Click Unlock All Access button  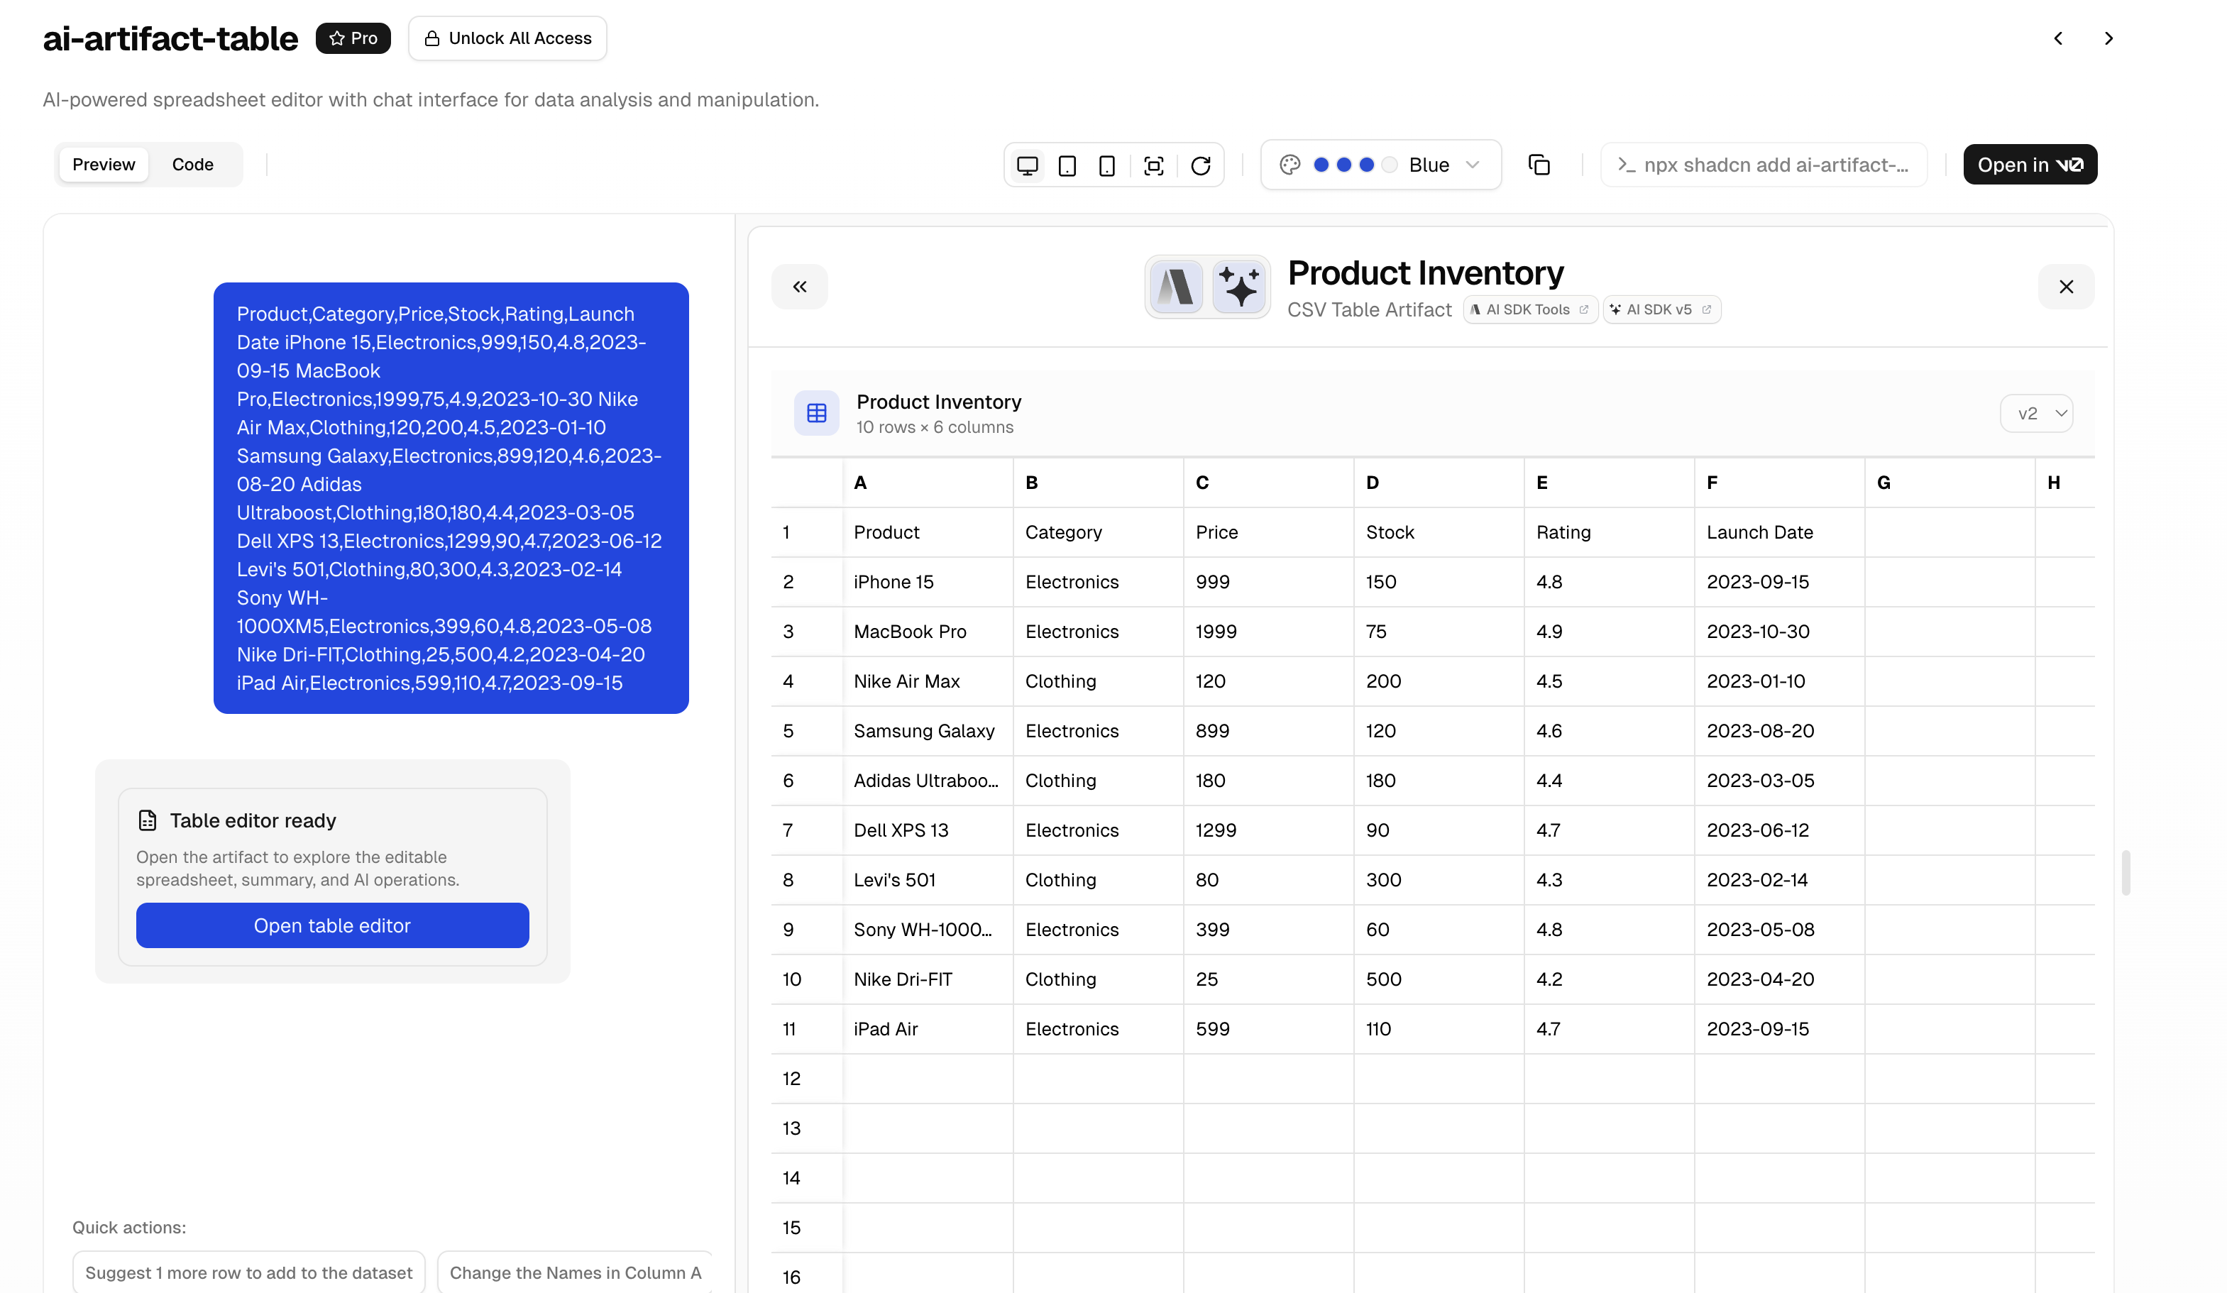(507, 38)
